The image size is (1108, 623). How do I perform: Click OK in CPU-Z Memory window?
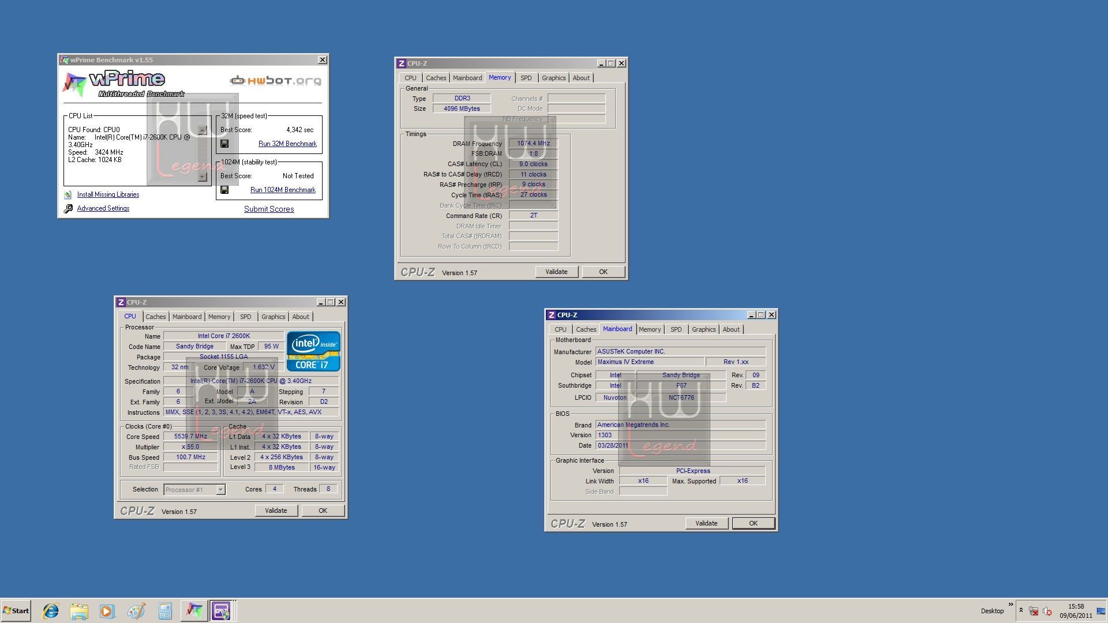603,272
